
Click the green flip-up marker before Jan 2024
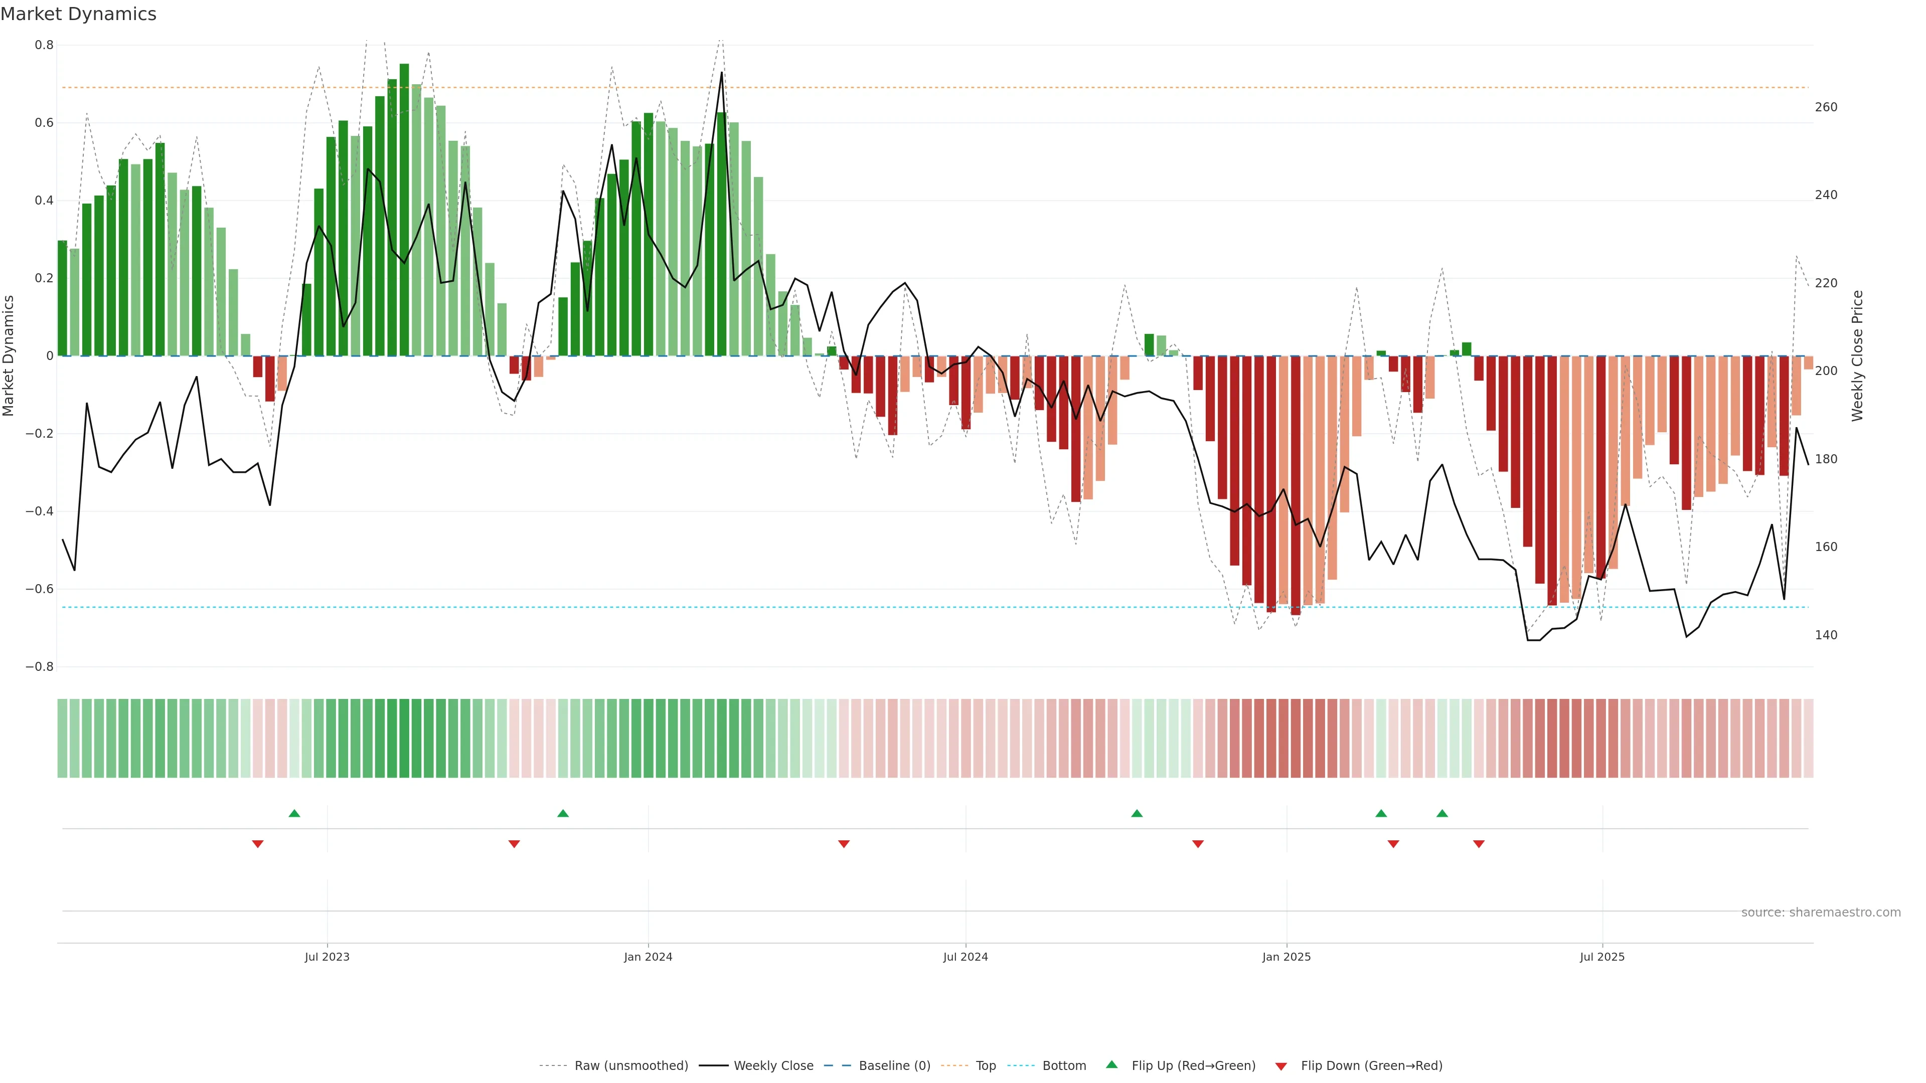(563, 813)
